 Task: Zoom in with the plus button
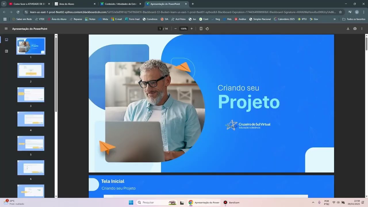[192, 29]
